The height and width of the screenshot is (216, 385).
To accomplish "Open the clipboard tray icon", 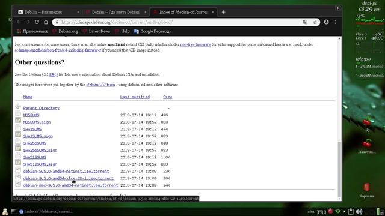I will pos(351,212).
